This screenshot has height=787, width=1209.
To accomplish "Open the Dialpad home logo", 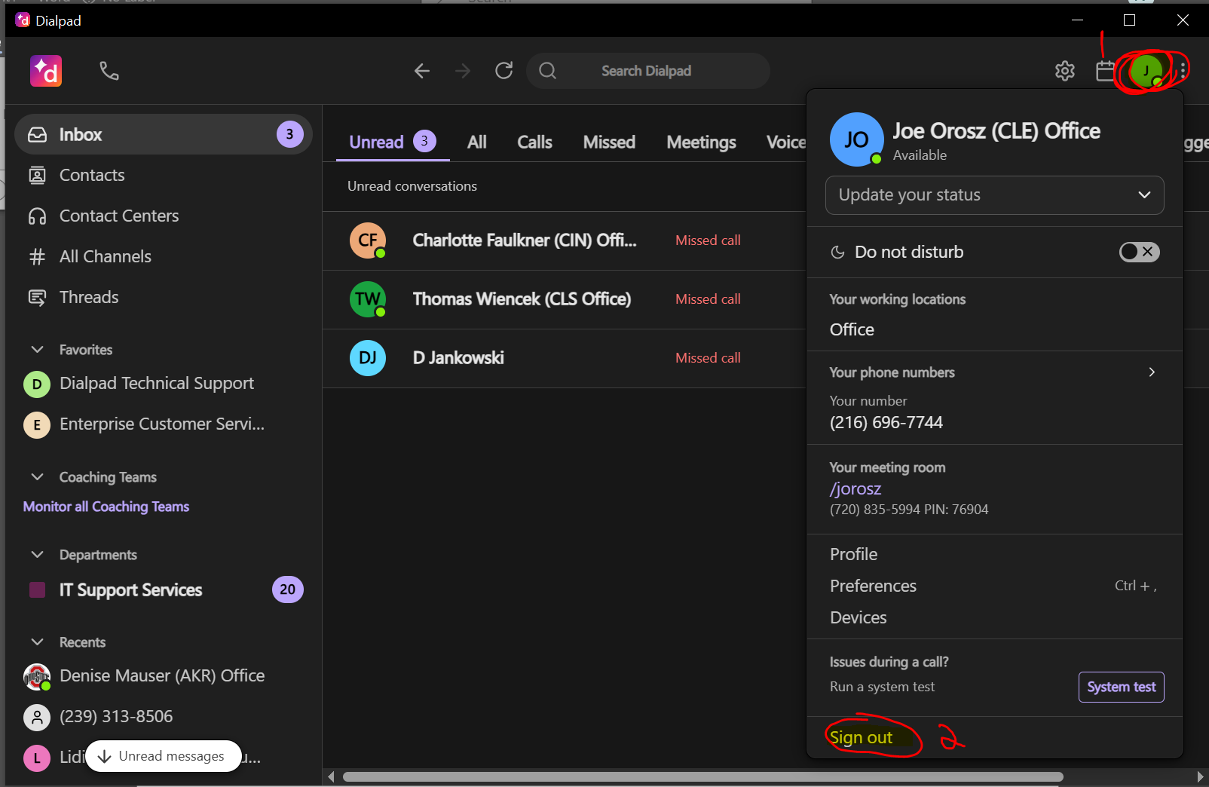I will pyautogui.click(x=45, y=70).
